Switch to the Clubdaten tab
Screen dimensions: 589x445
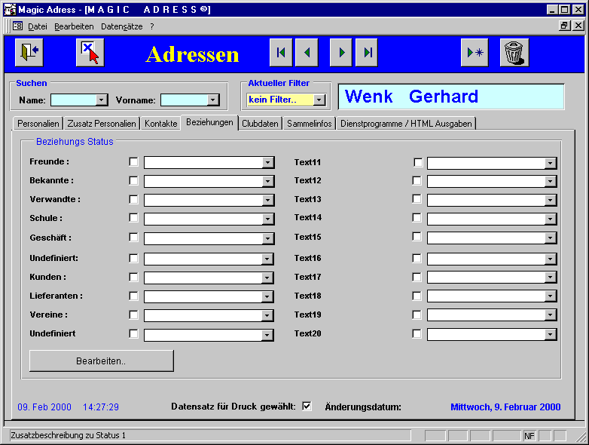coord(261,124)
